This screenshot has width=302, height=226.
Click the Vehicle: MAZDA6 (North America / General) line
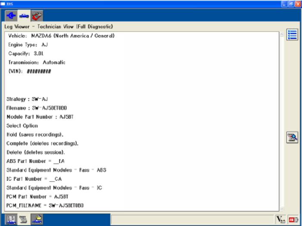tap(61, 36)
